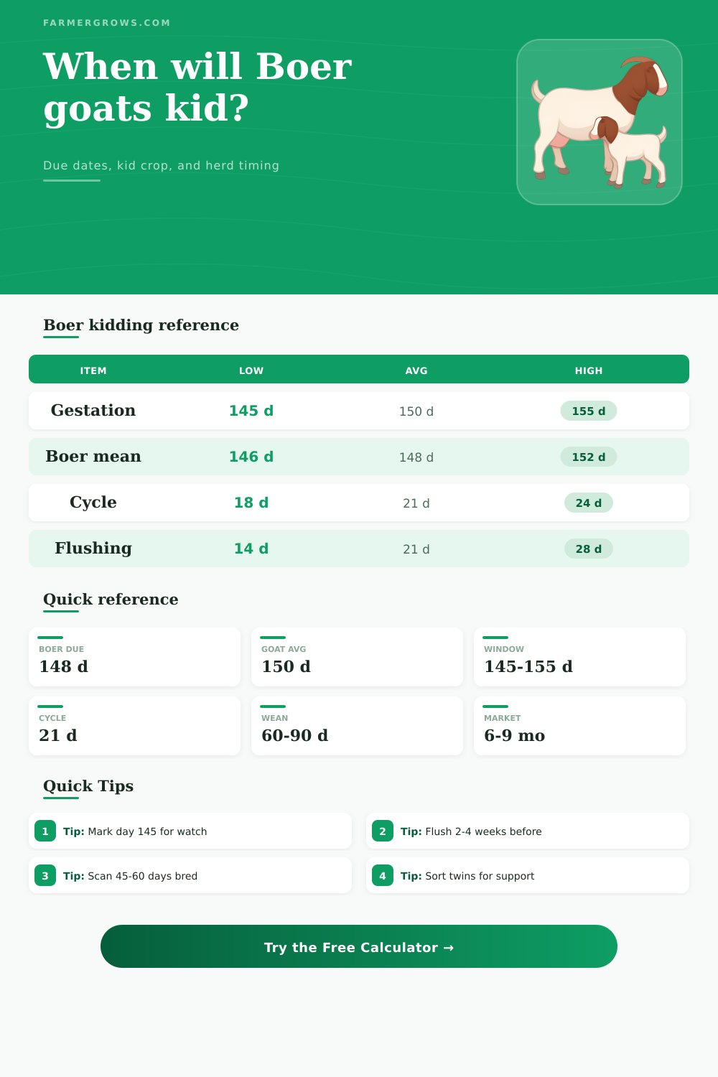This screenshot has width=718, height=1077.
Task: Select the Gestation row label
Action: 93,410
